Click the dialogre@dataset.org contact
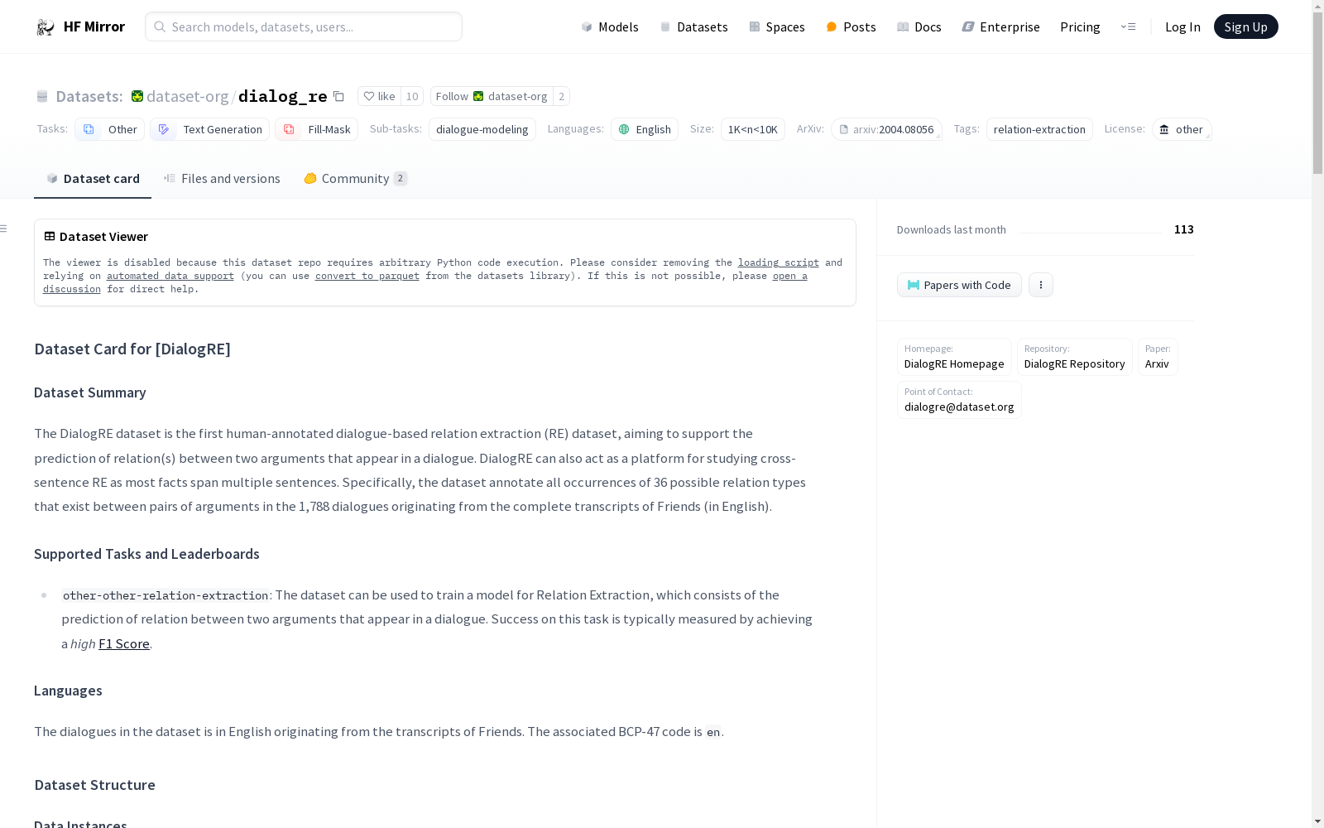 [959, 400]
